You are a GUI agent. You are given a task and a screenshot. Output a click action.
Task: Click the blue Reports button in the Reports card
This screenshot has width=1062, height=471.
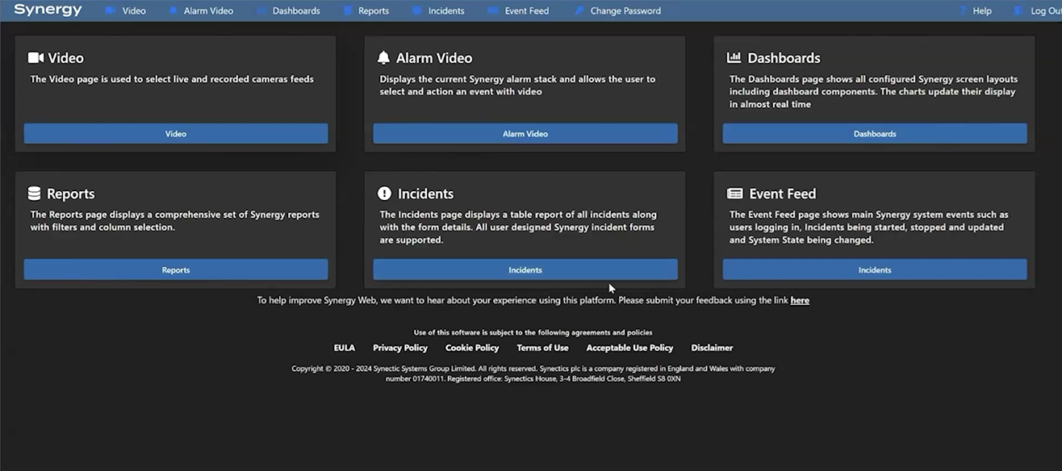[x=176, y=269]
